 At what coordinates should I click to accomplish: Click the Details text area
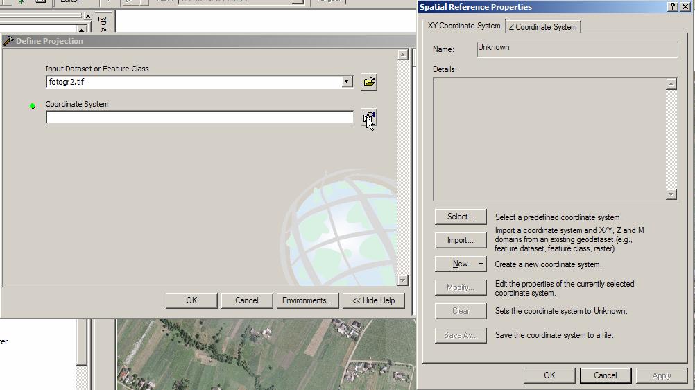549,139
